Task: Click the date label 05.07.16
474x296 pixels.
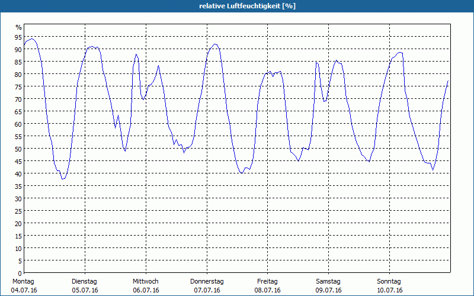Action: pyautogui.click(x=85, y=290)
